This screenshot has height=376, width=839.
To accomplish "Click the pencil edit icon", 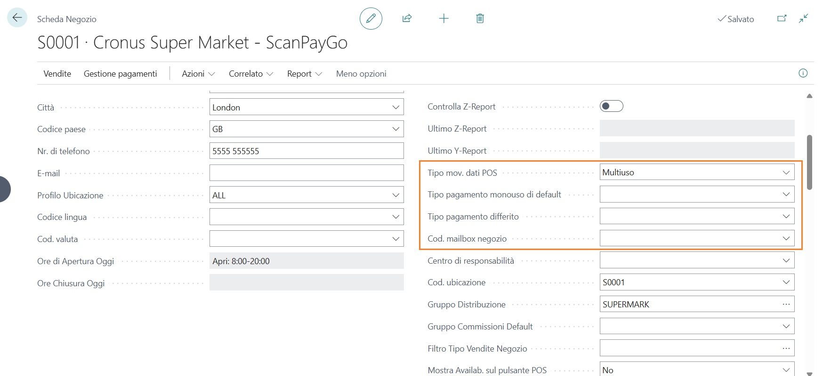I will tap(371, 19).
